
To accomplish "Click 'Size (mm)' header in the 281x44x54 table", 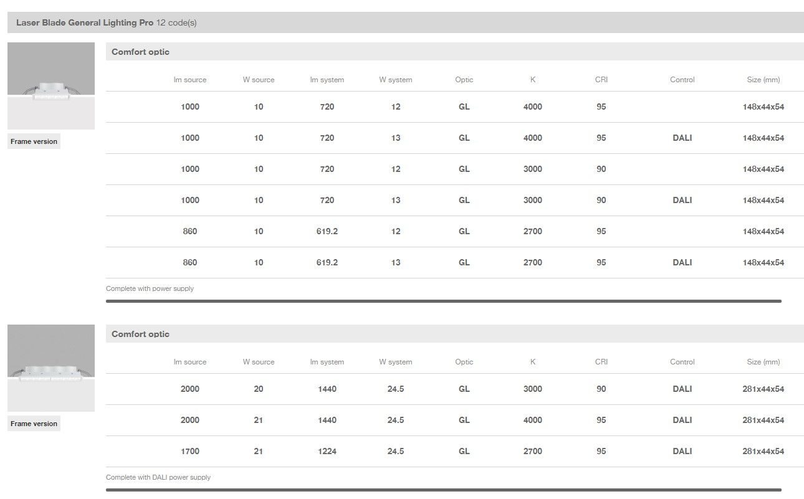I will click(x=763, y=362).
